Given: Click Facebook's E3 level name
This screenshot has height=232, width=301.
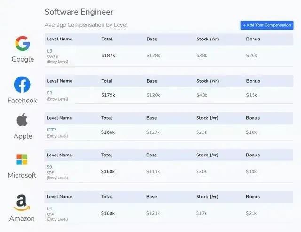Looking at the screenshot, I should coord(49,93).
